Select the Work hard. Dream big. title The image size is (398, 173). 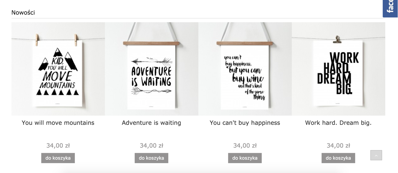pyautogui.click(x=338, y=123)
